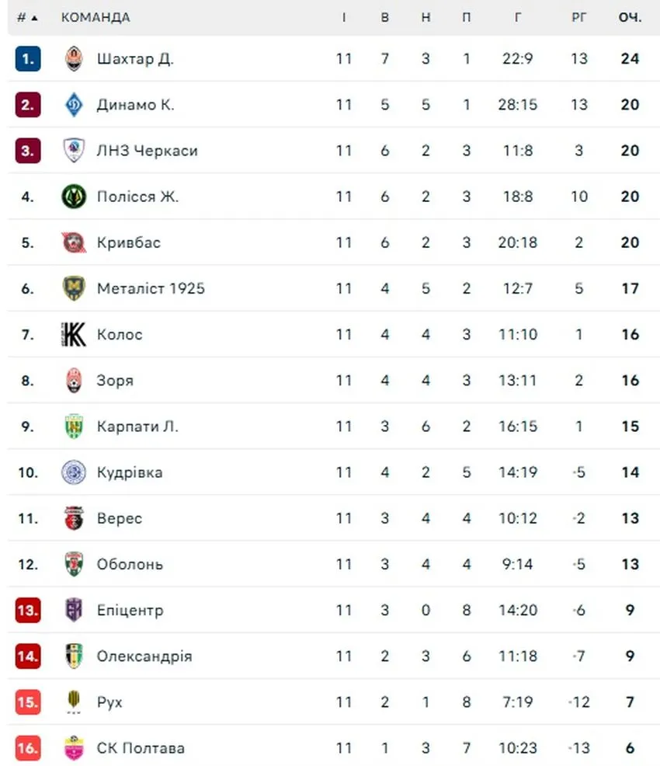Sort table by the # rank column
Viewport: 660px width, 766px height.
tap(27, 17)
